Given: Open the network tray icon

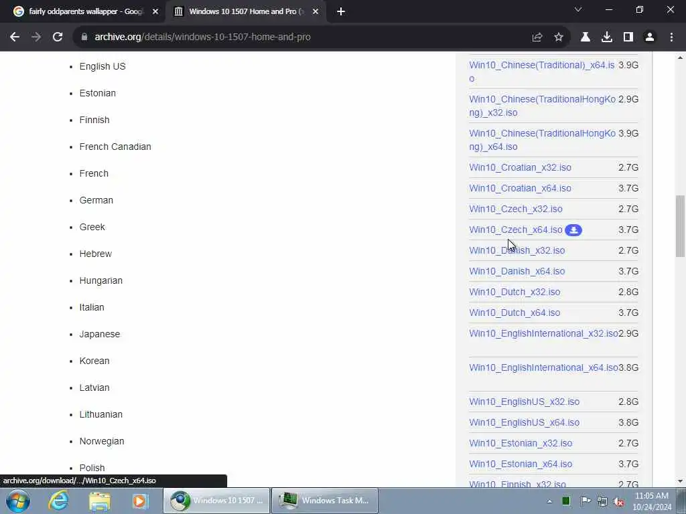Looking at the screenshot, I should point(602,502).
